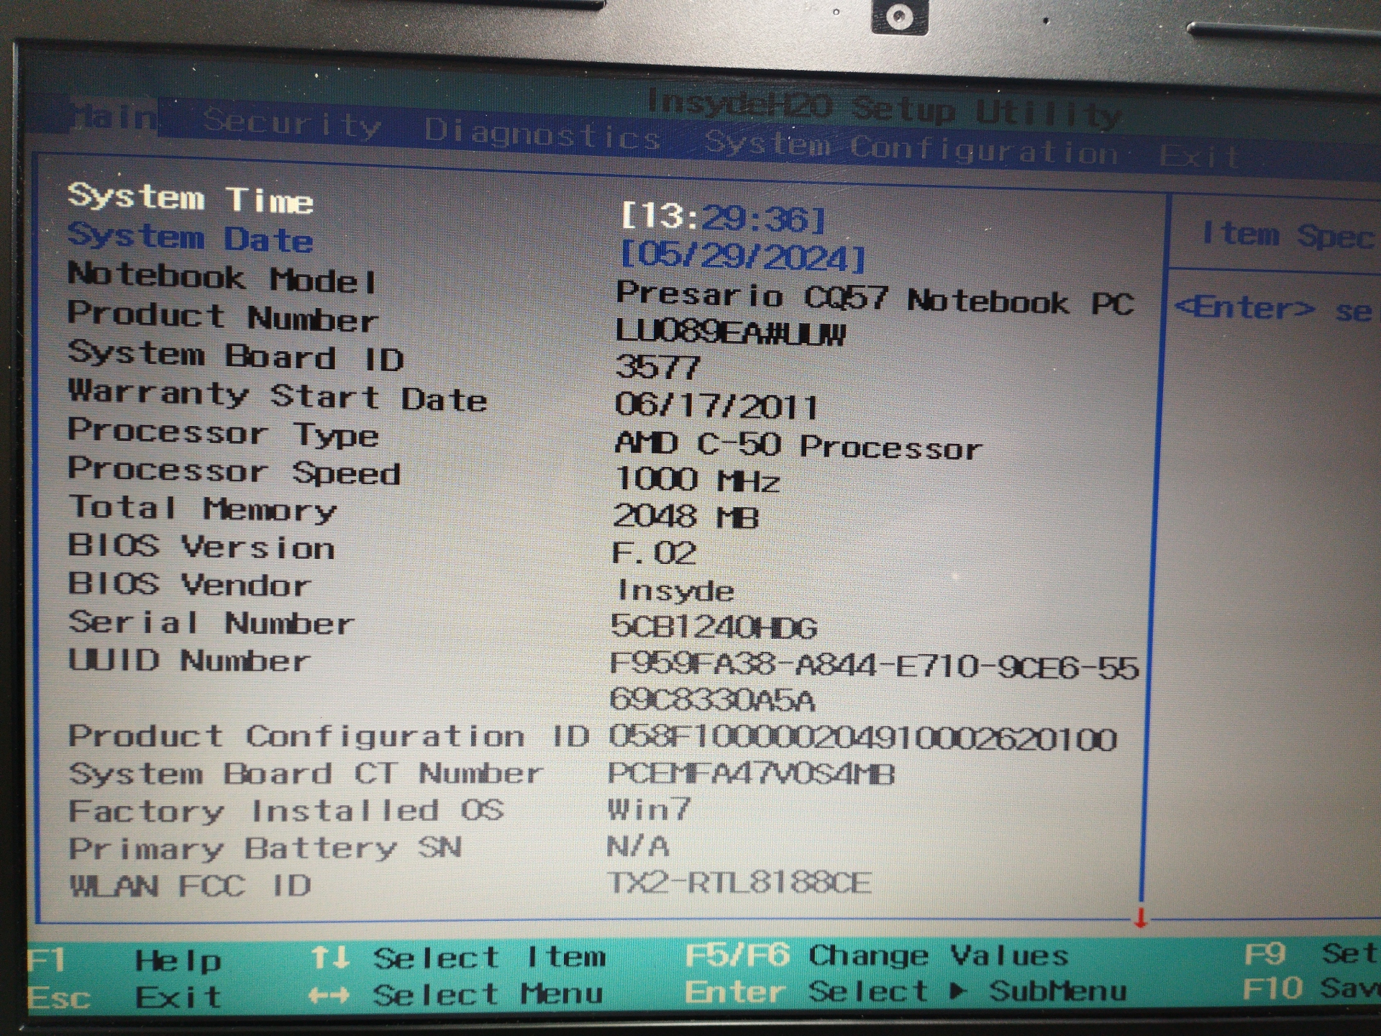
Task: Click BIOS version F.02
Action: (654, 553)
